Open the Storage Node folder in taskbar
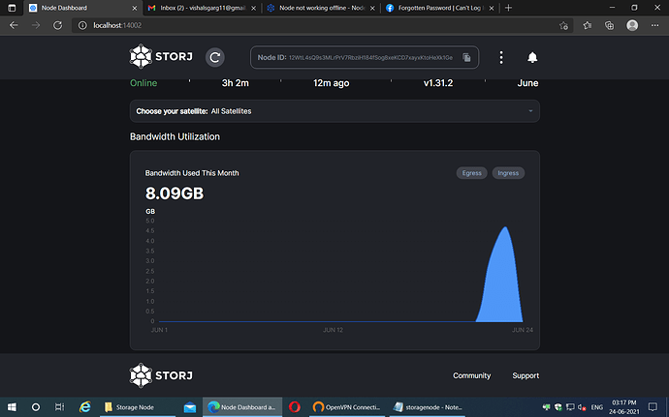Image resolution: width=669 pixels, height=417 pixels. (x=136, y=406)
